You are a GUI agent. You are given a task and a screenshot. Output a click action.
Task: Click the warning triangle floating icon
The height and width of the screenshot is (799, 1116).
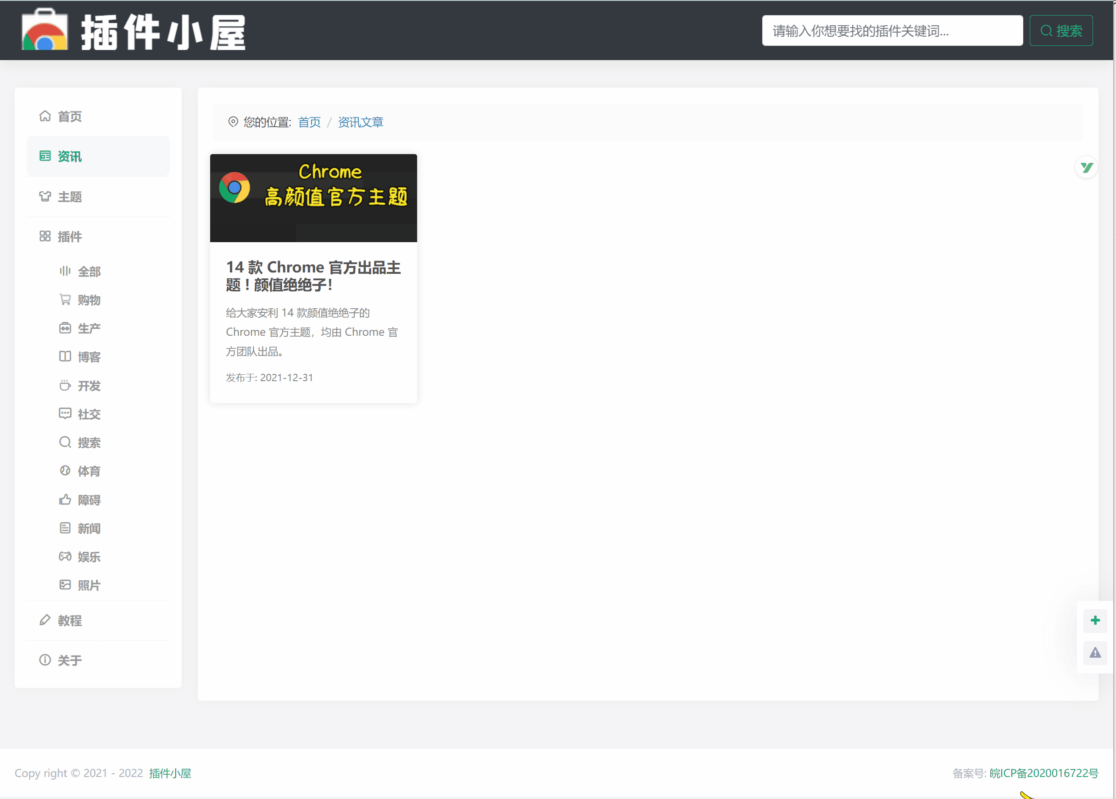click(1095, 653)
